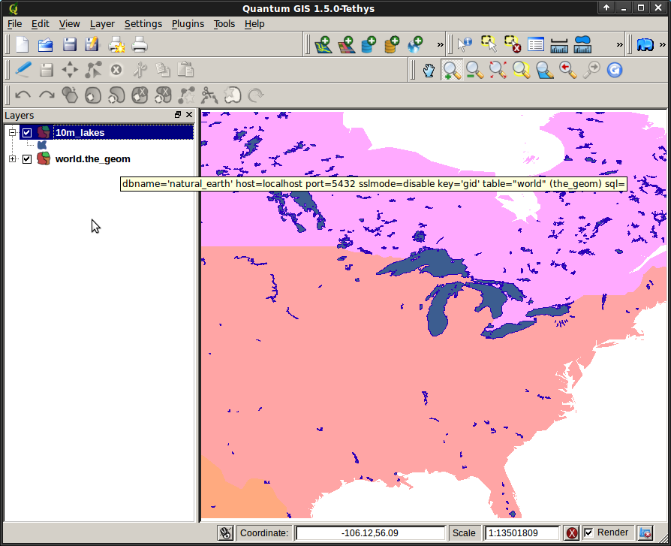Click the 10m_lakes blue legend swatch
This screenshot has height=546, width=671.
point(42,146)
